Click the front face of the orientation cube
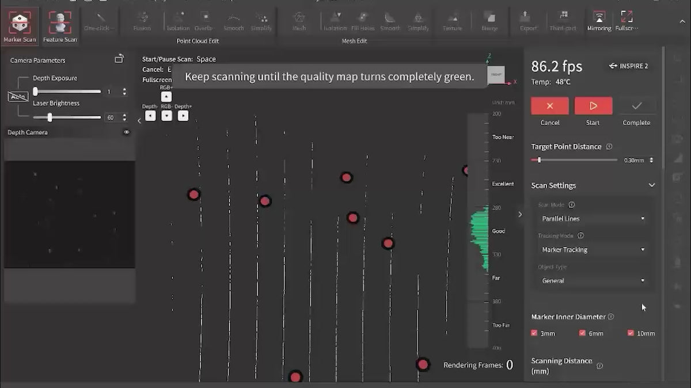 (x=496, y=75)
